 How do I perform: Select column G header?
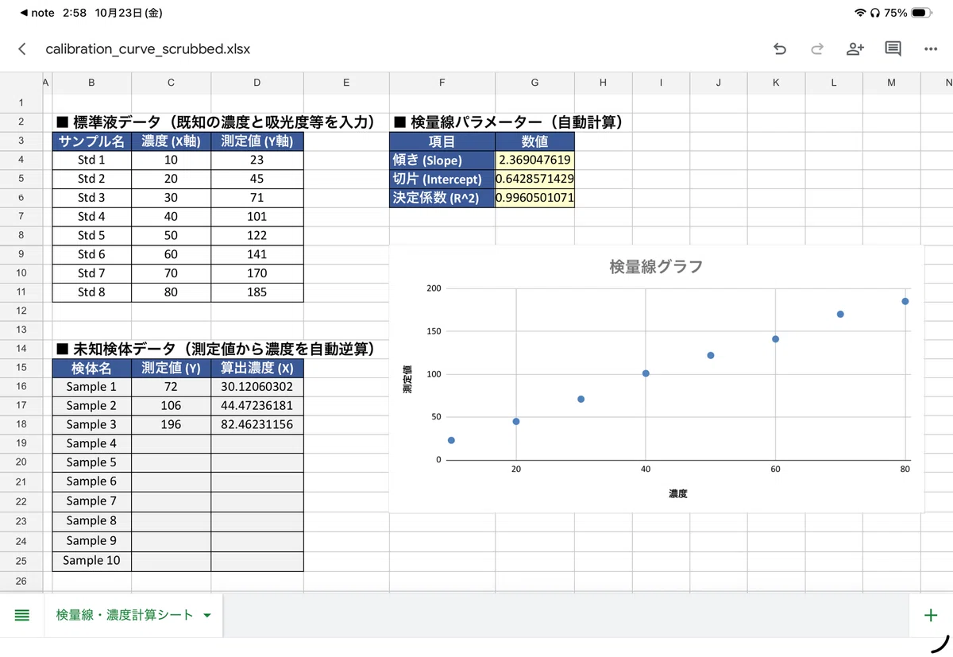[534, 83]
